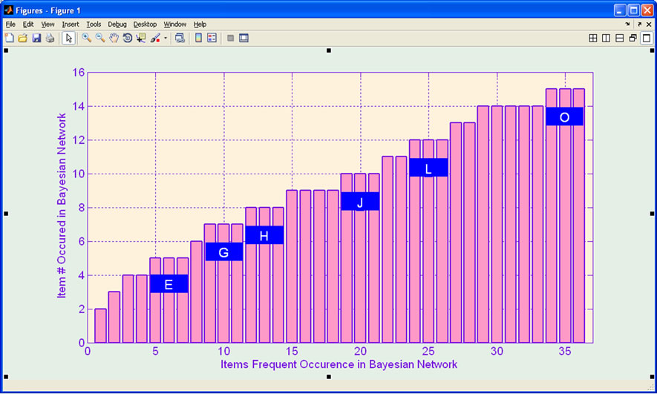Switch to the float (cascade) layout icon
Image resolution: width=657 pixels, height=394 pixels.
tap(633, 38)
